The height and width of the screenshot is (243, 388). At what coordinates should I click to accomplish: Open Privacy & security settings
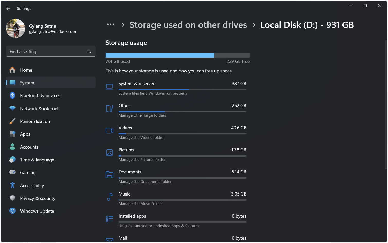(x=51, y=198)
